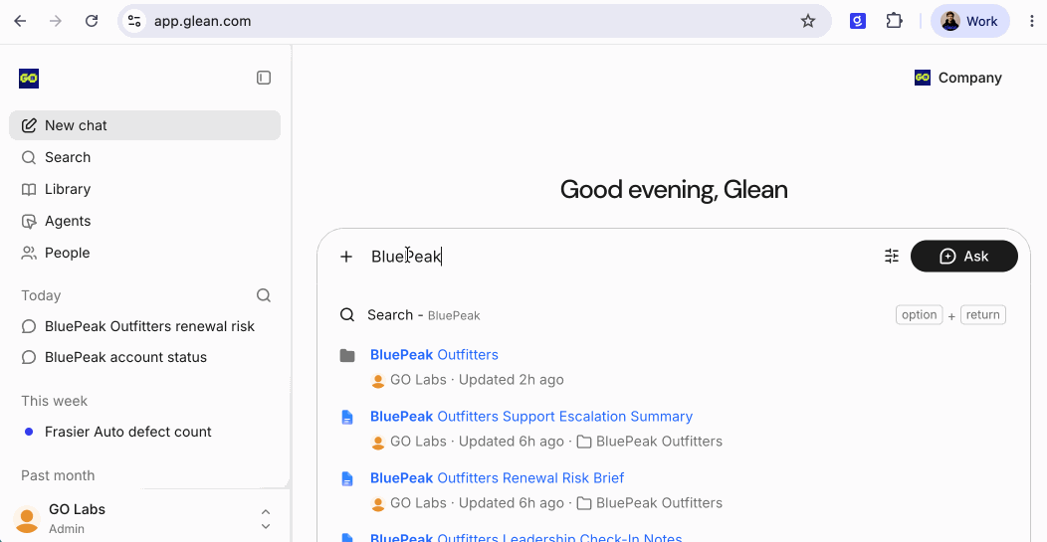
Task: Click the option keyboard shortcut hint
Action: (x=919, y=315)
